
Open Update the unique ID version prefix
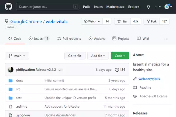(x=70, y=98)
